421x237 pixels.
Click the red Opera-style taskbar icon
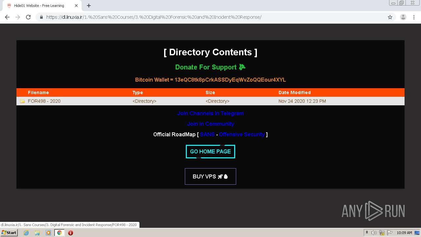pyautogui.click(x=70, y=233)
